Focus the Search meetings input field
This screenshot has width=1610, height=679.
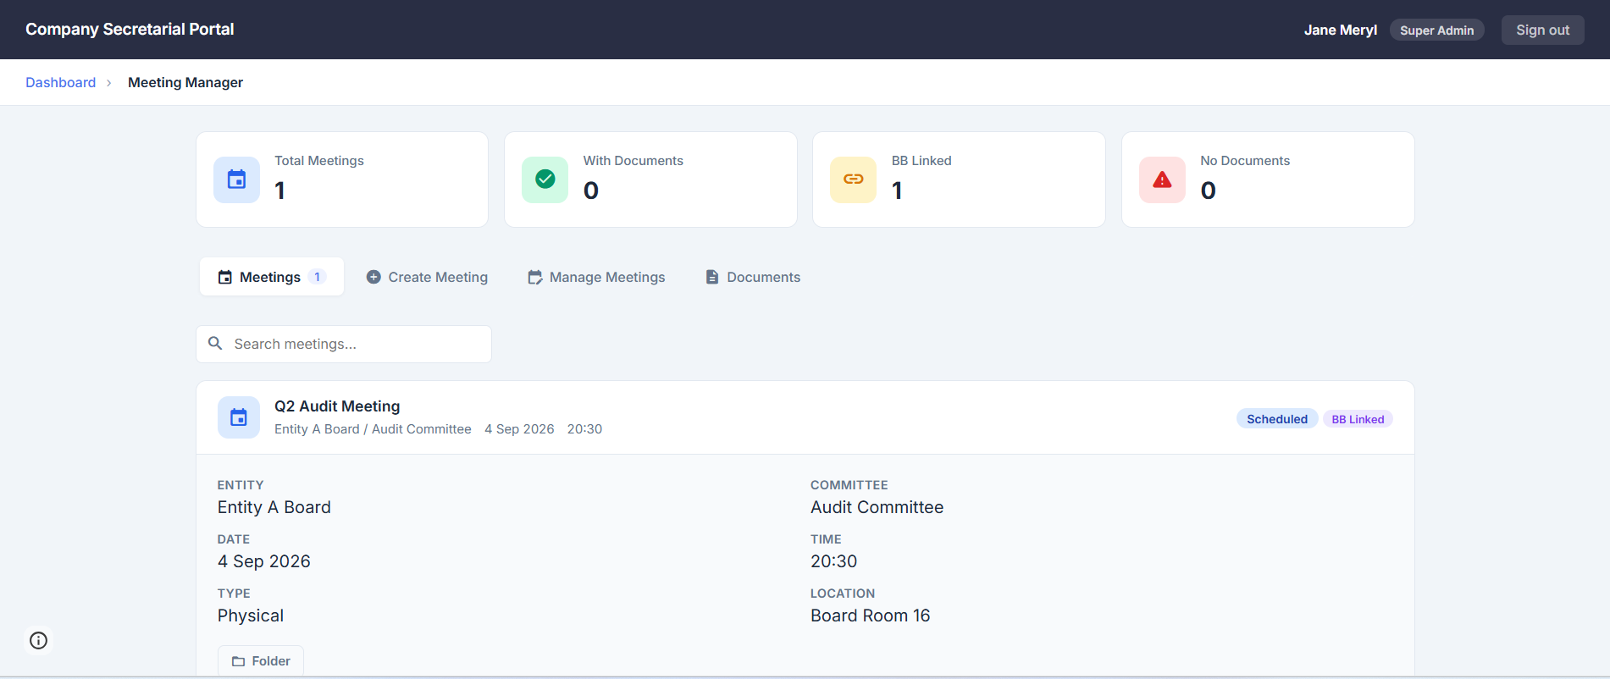(x=344, y=344)
